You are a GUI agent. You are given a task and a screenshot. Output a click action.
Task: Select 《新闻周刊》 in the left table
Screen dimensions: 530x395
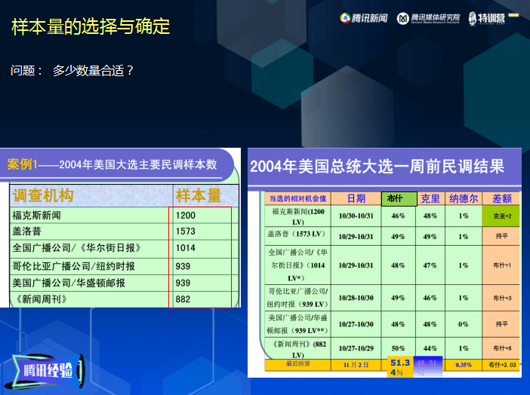point(42,299)
